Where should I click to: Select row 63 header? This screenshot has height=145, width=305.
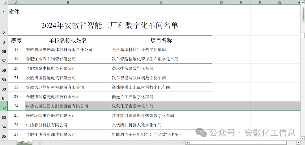(4, 116)
